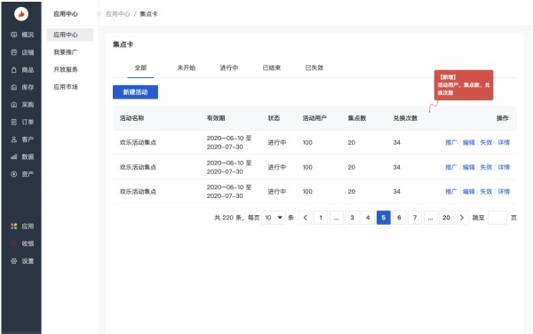Open 应用 colorful apps icon in sidebar
Screen dimensions: 533x334
pyautogui.click(x=14, y=227)
